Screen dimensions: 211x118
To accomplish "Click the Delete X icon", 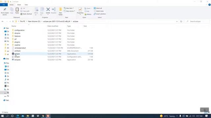I will (x=48, y=10).
